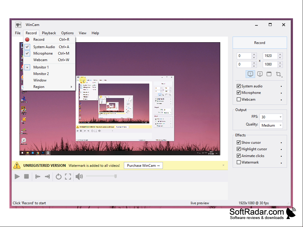This screenshot has width=303, height=227.
Task: Select Window menu entry
Action: tap(49, 80)
